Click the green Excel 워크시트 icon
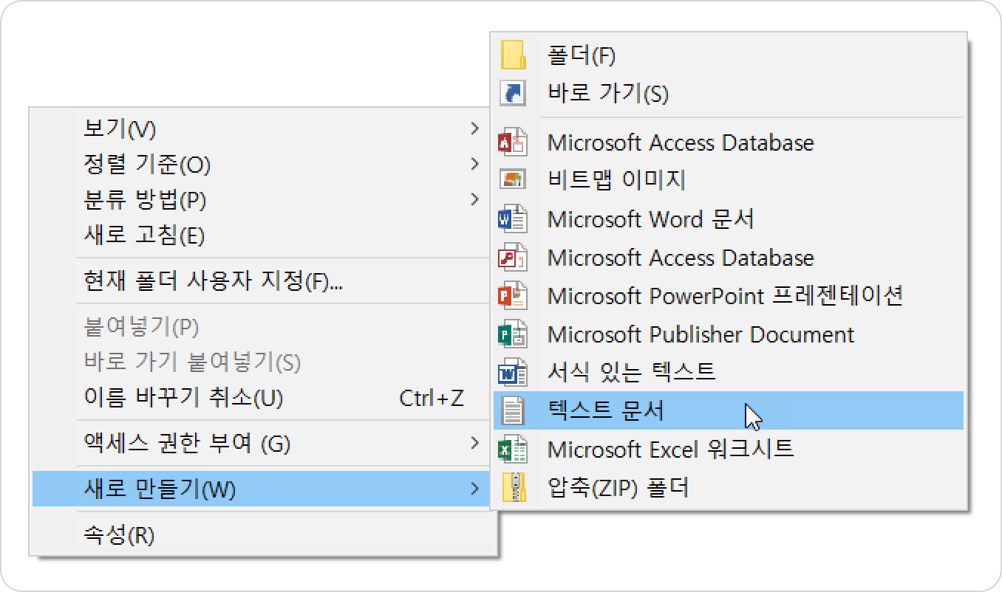The image size is (1002, 592). click(513, 449)
